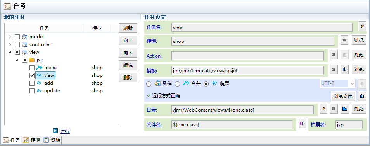Click the 文件名 input containing ${one.class}

pos(232,125)
